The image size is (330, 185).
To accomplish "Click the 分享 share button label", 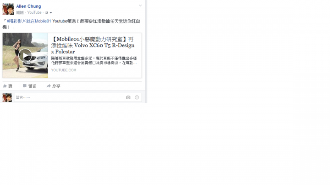I will click(x=56, y=86).
